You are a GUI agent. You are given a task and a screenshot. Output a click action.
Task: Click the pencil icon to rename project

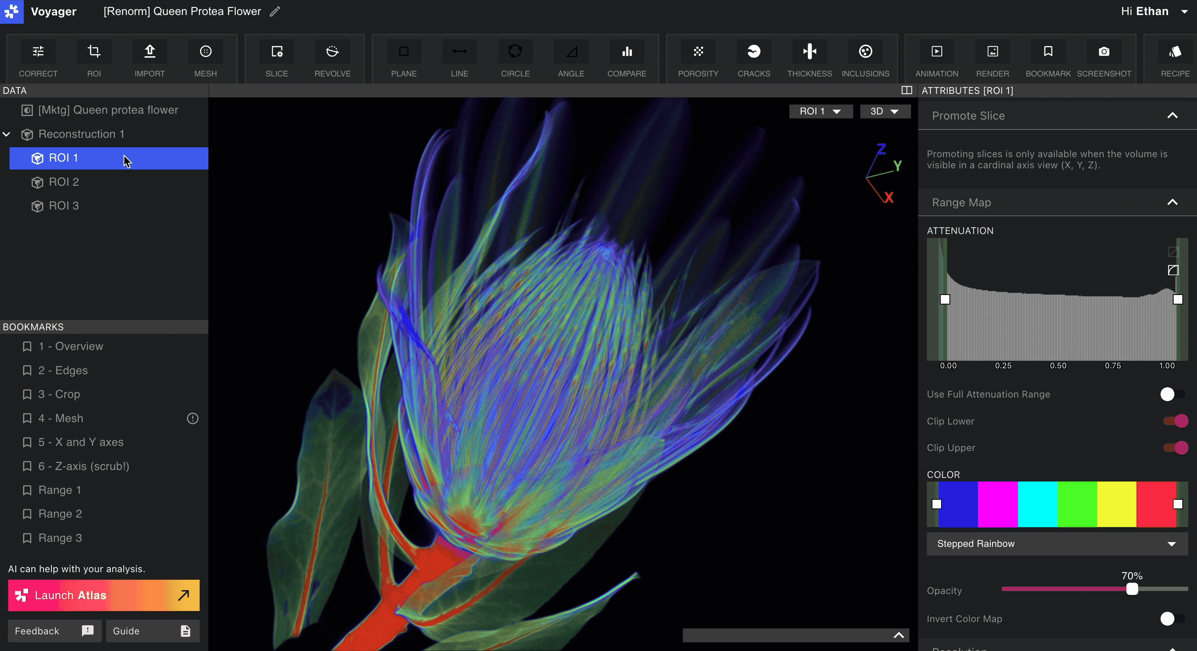pyautogui.click(x=275, y=11)
